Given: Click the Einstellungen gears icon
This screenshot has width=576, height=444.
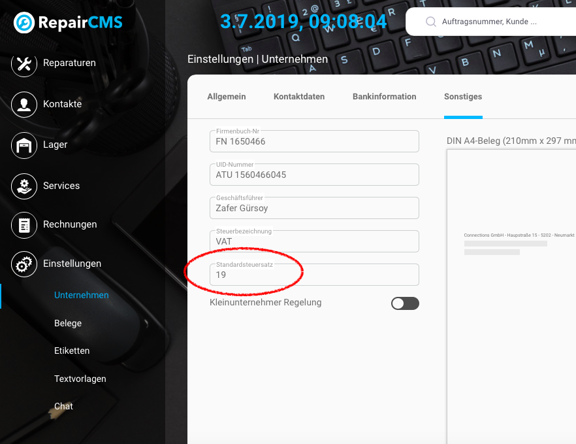Looking at the screenshot, I should tap(24, 264).
